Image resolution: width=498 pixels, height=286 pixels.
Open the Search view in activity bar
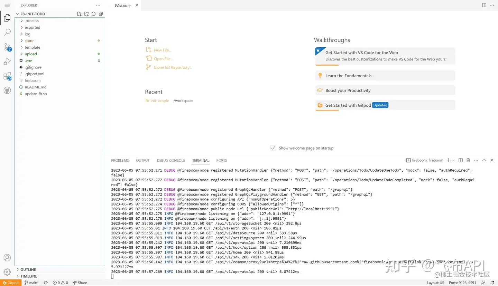point(7,32)
